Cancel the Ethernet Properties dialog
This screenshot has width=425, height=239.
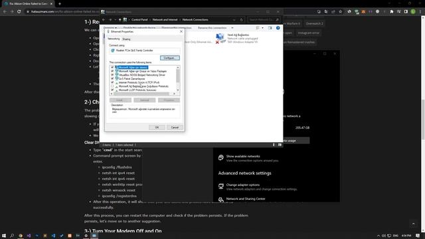(x=175, y=127)
